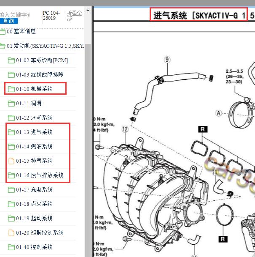Open 01-14 燃油系统 section

click(34, 146)
